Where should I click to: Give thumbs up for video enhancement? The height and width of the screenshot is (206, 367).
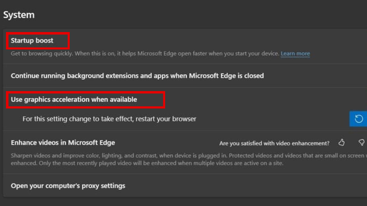pos(341,142)
